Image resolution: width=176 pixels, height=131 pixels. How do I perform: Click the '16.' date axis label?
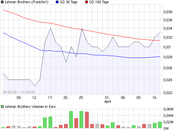(155, 98)
